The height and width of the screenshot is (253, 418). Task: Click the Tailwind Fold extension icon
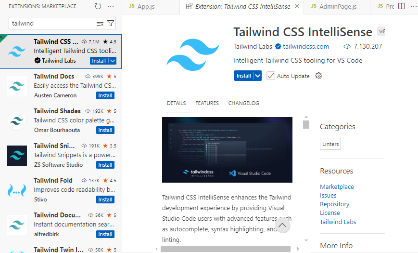[17, 190]
